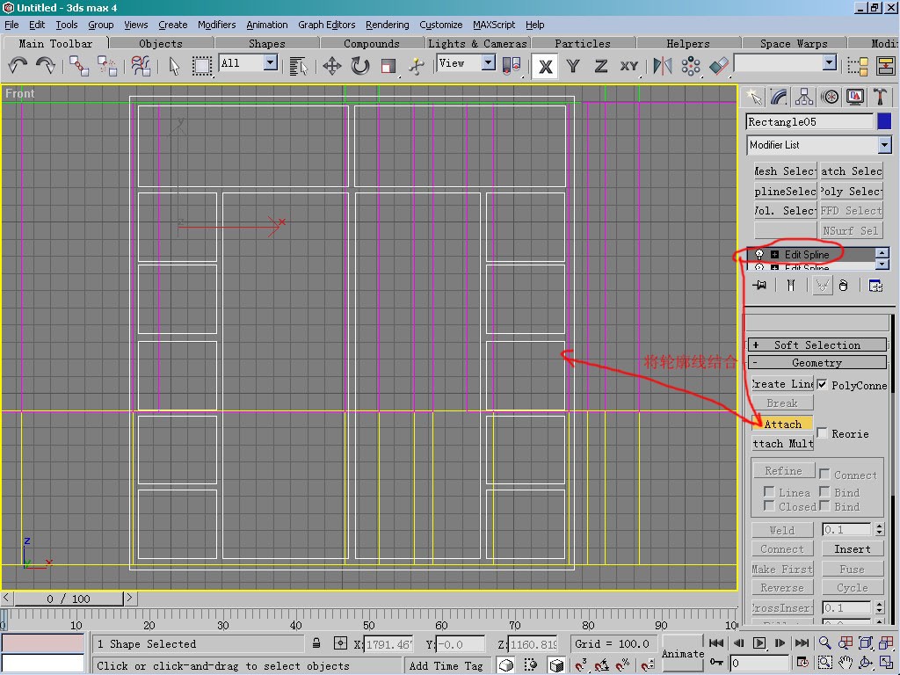Open the Utilities hammer panel tab
Image resolution: width=900 pixels, height=675 pixels.
[x=880, y=97]
